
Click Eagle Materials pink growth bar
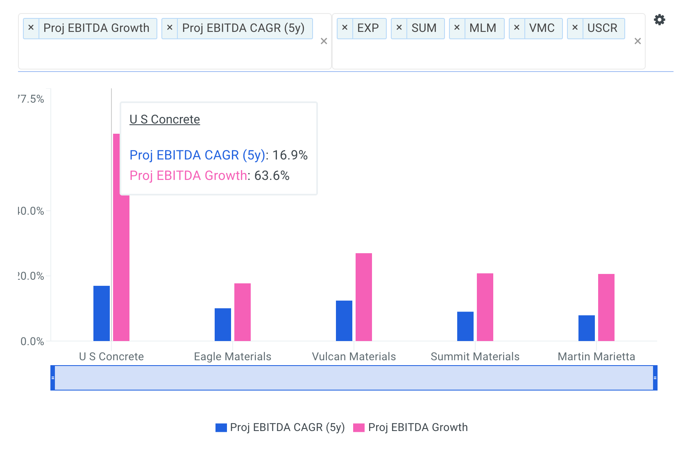pyautogui.click(x=243, y=312)
